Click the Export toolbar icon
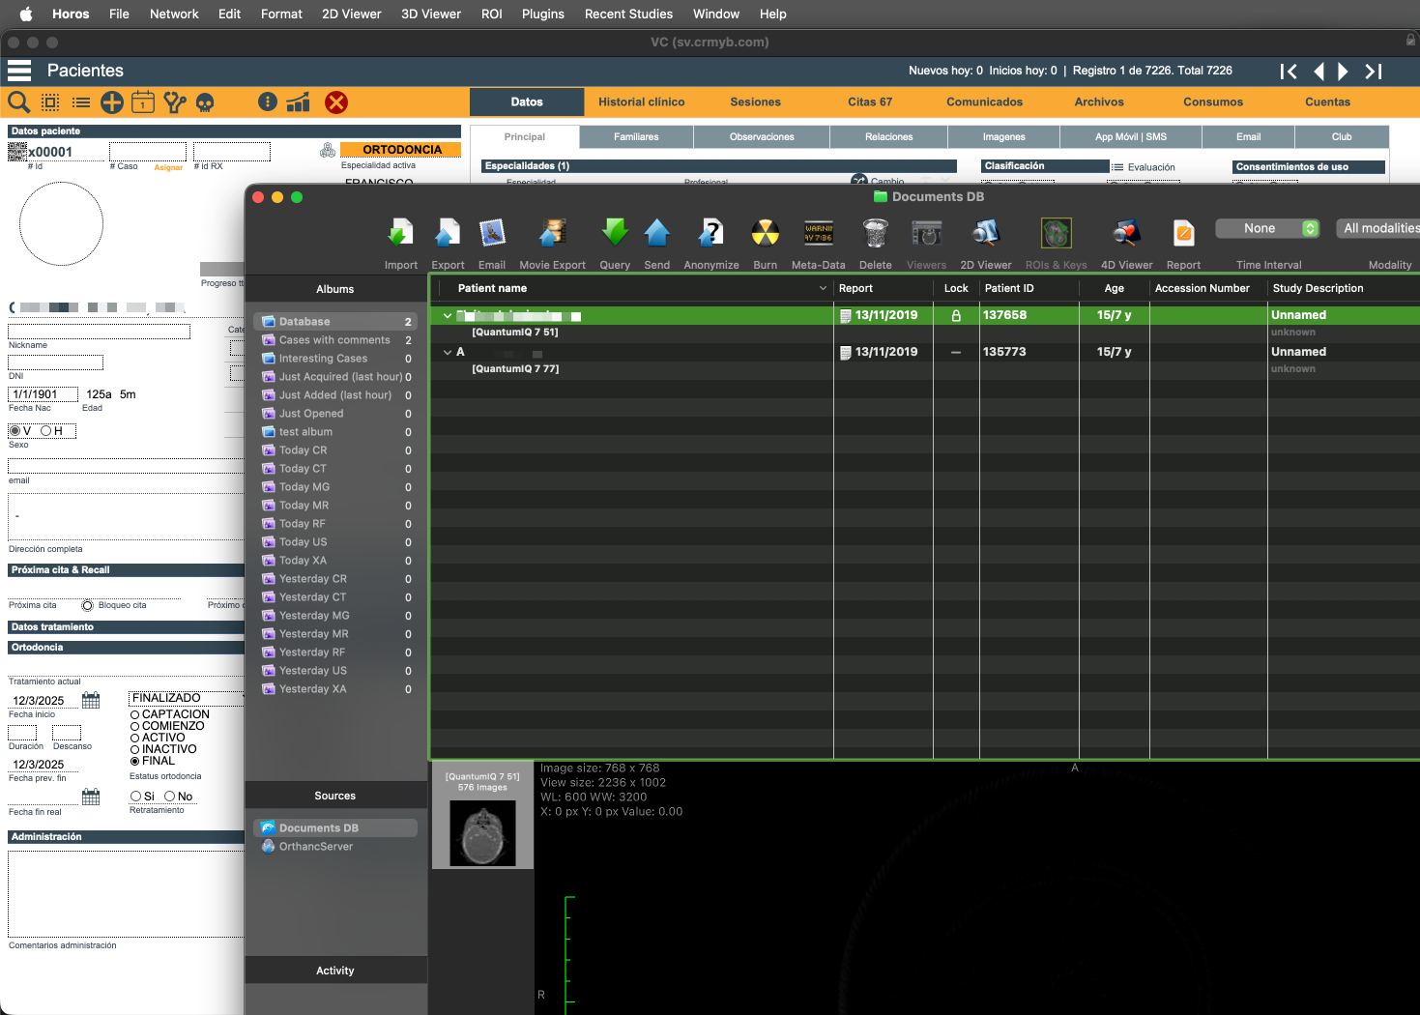Image resolution: width=1420 pixels, height=1015 pixels. point(447,233)
